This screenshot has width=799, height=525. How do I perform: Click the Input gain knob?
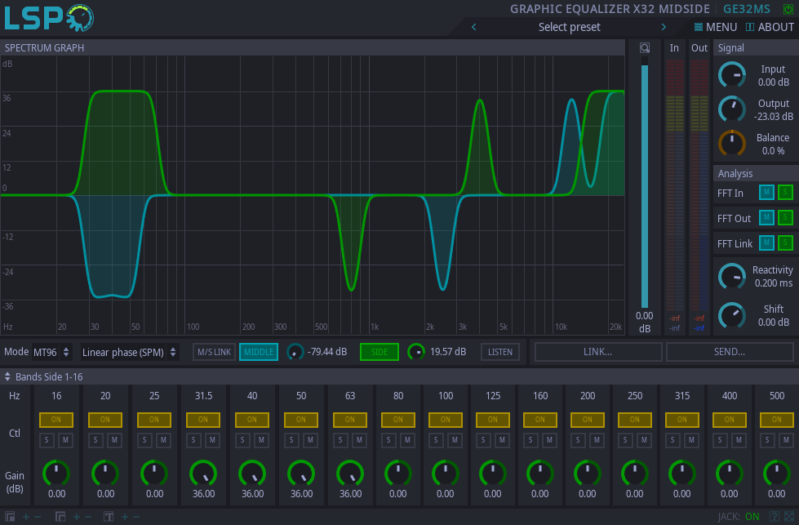click(731, 75)
